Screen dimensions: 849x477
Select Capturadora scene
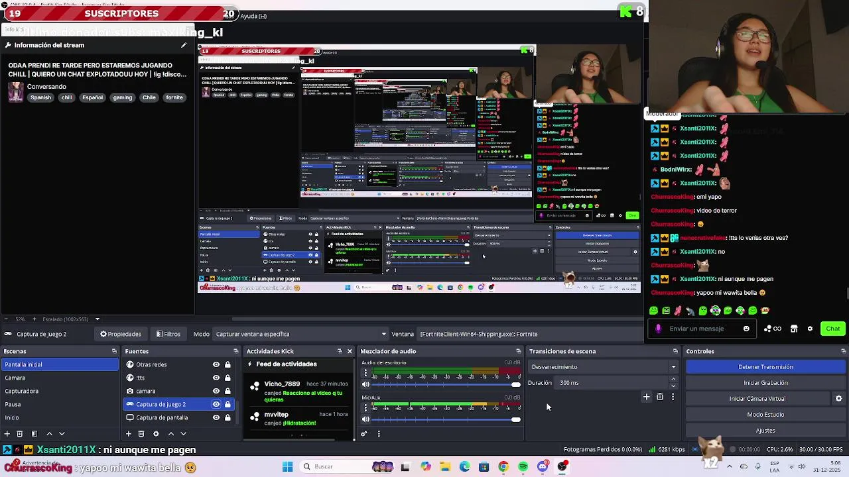click(60, 391)
